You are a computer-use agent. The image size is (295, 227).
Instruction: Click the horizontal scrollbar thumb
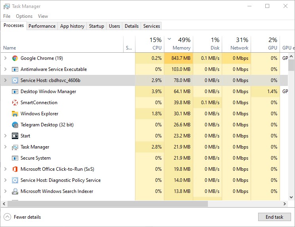click(x=107, y=204)
